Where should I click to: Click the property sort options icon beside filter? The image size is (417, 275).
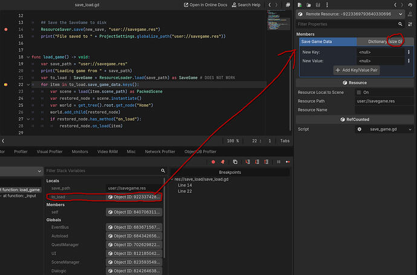pyautogui.click(x=410, y=24)
